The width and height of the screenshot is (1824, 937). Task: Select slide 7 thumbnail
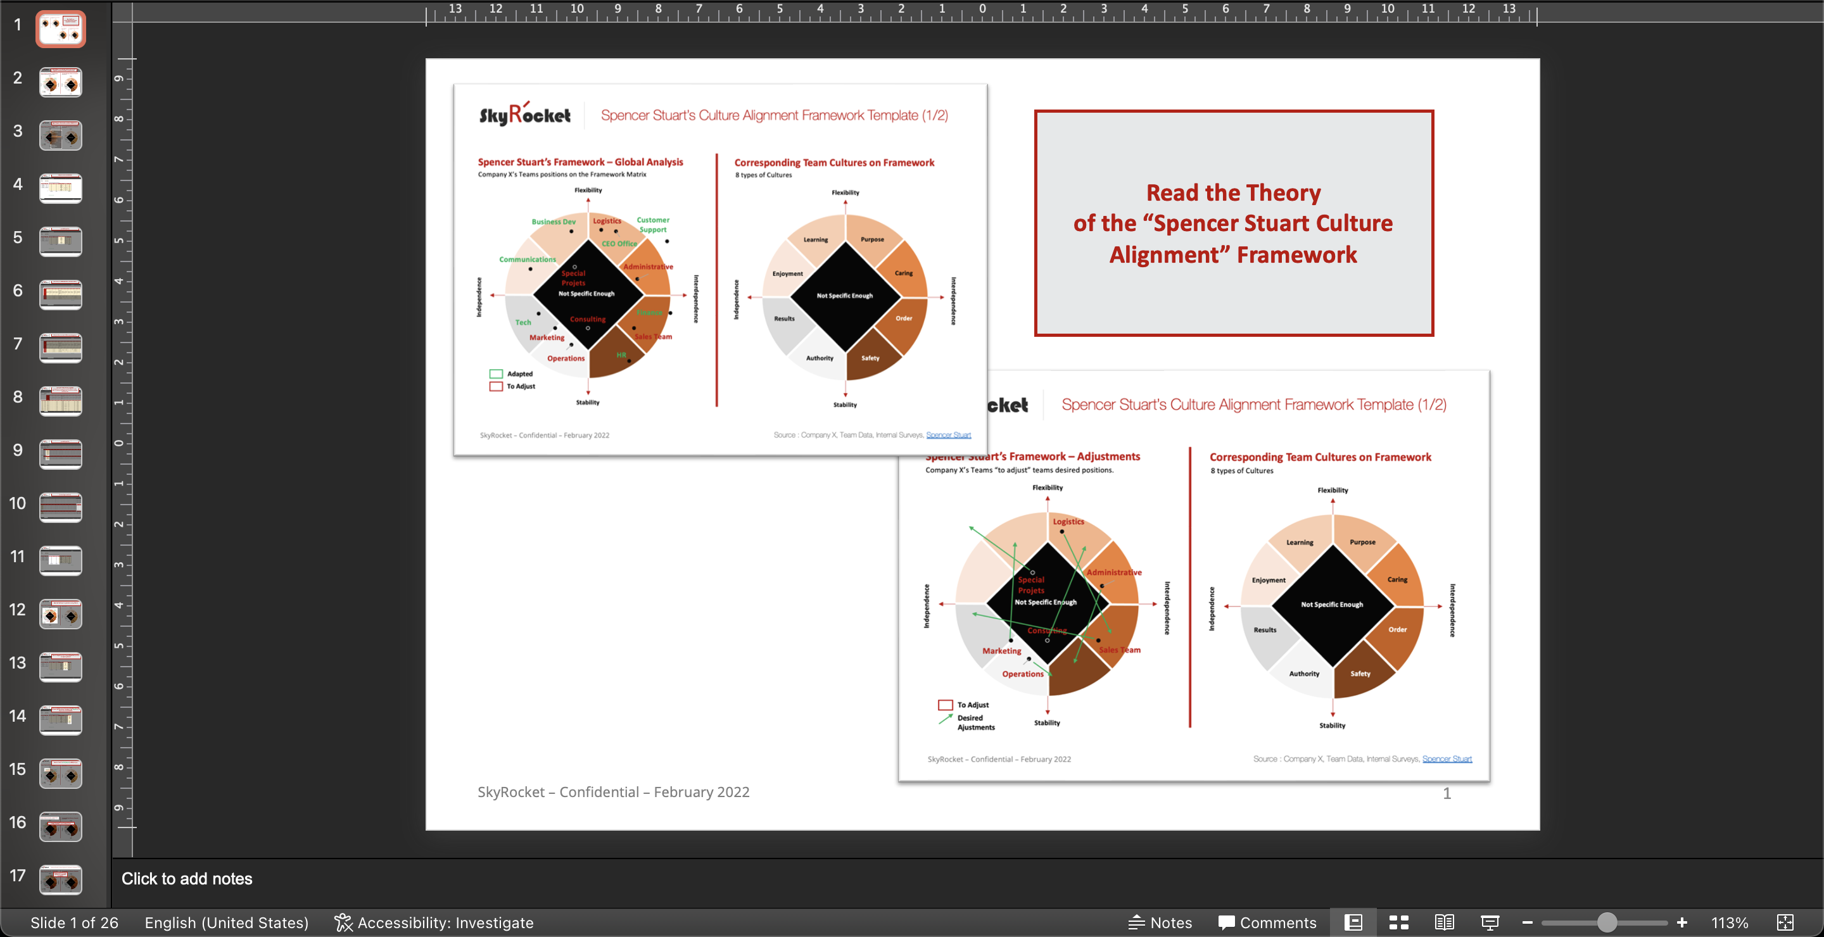coord(61,348)
